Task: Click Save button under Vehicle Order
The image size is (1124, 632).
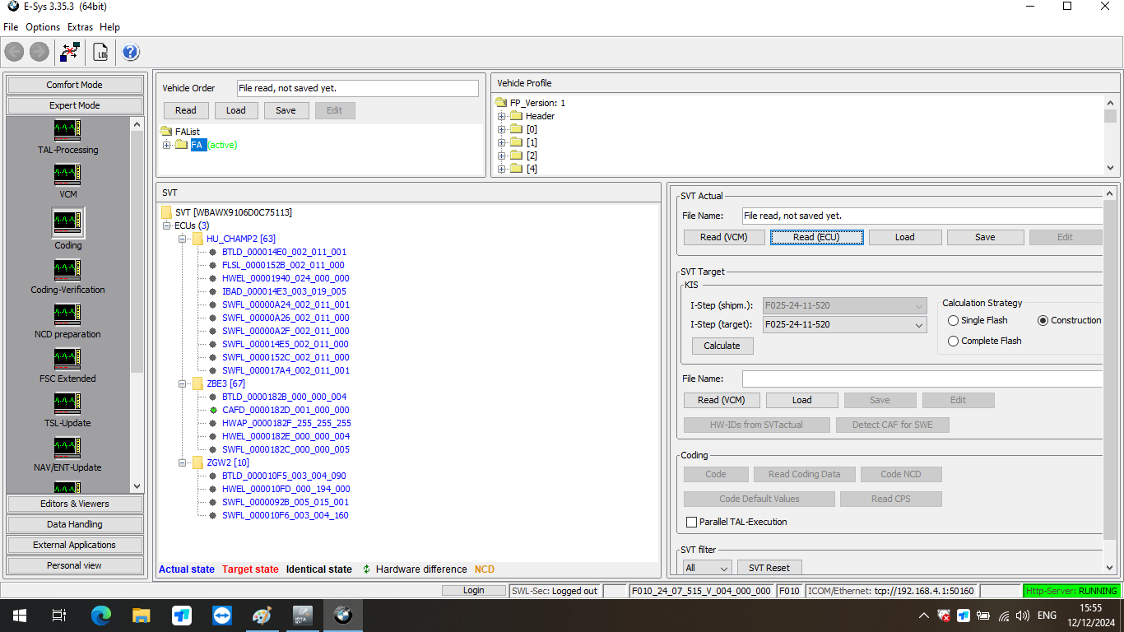Action: click(x=286, y=110)
